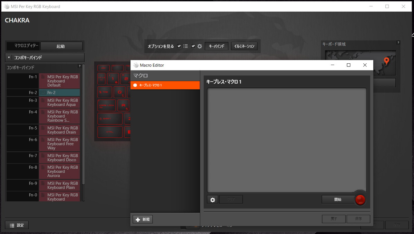This screenshot has height=234, width=414.
Task: Click the greyed クリア button in Macro Editor
Action: [231, 200]
